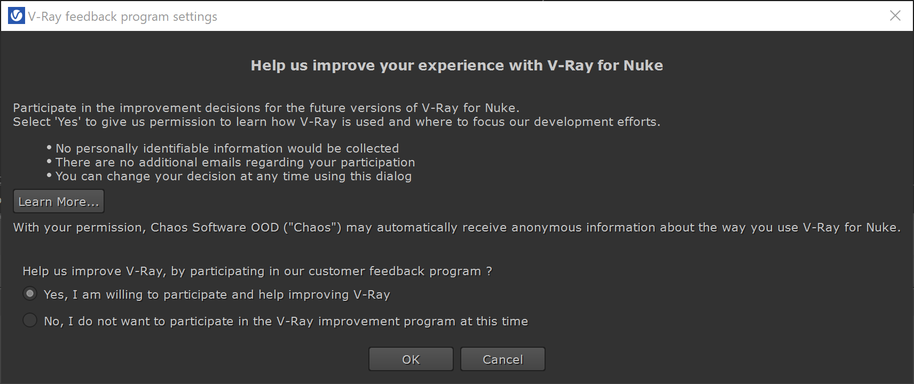Click the 'V-Ray feedback program settings' window title
This screenshot has height=384, width=914.
click(x=123, y=17)
